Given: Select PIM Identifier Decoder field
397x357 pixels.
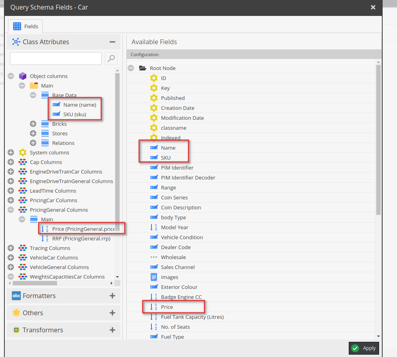Looking at the screenshot, I should pos(188,178).
